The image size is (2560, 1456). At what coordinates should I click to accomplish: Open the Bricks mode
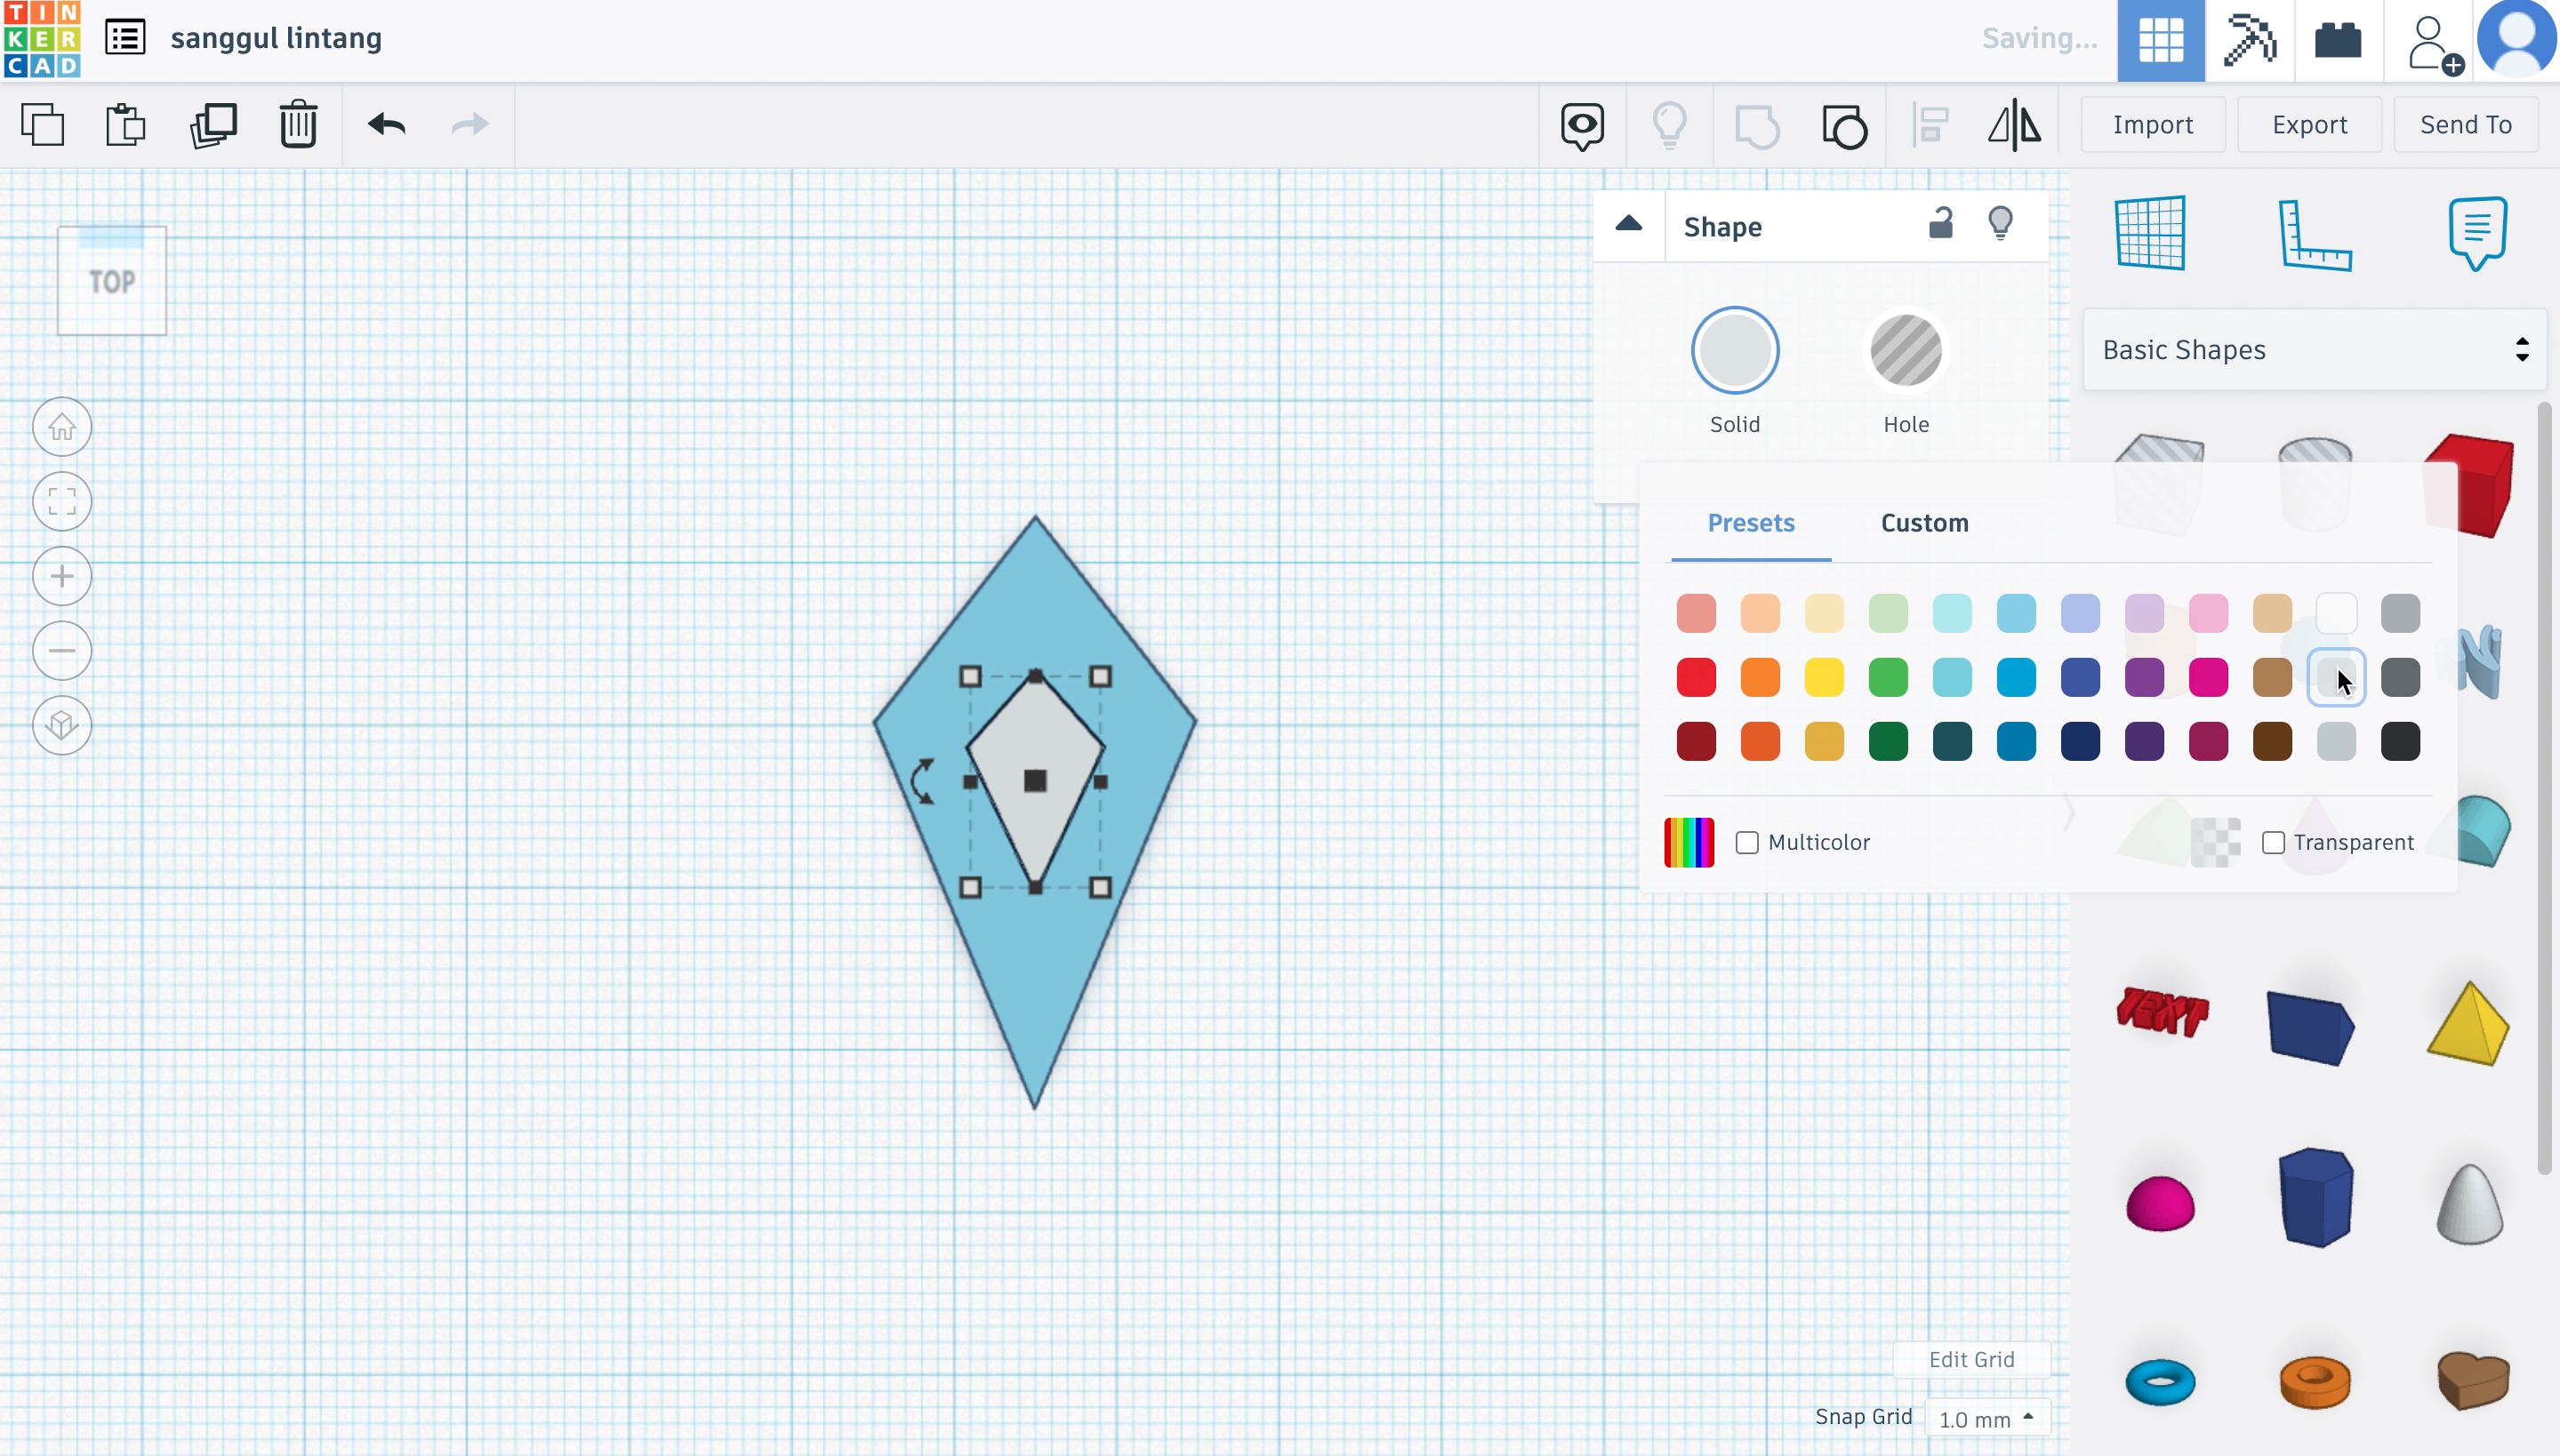coord(2338,40)
